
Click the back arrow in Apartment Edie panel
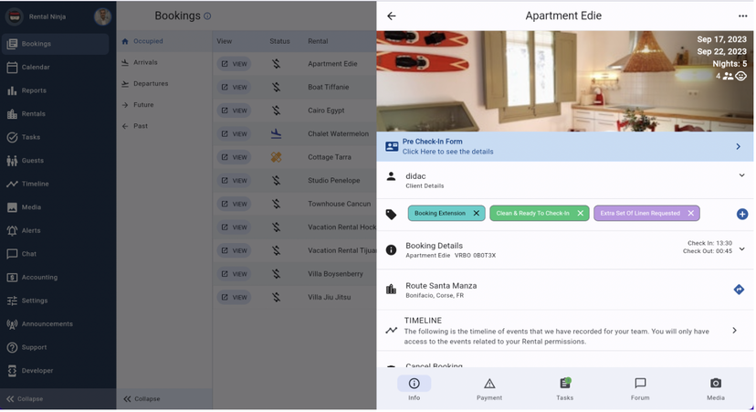392,16
